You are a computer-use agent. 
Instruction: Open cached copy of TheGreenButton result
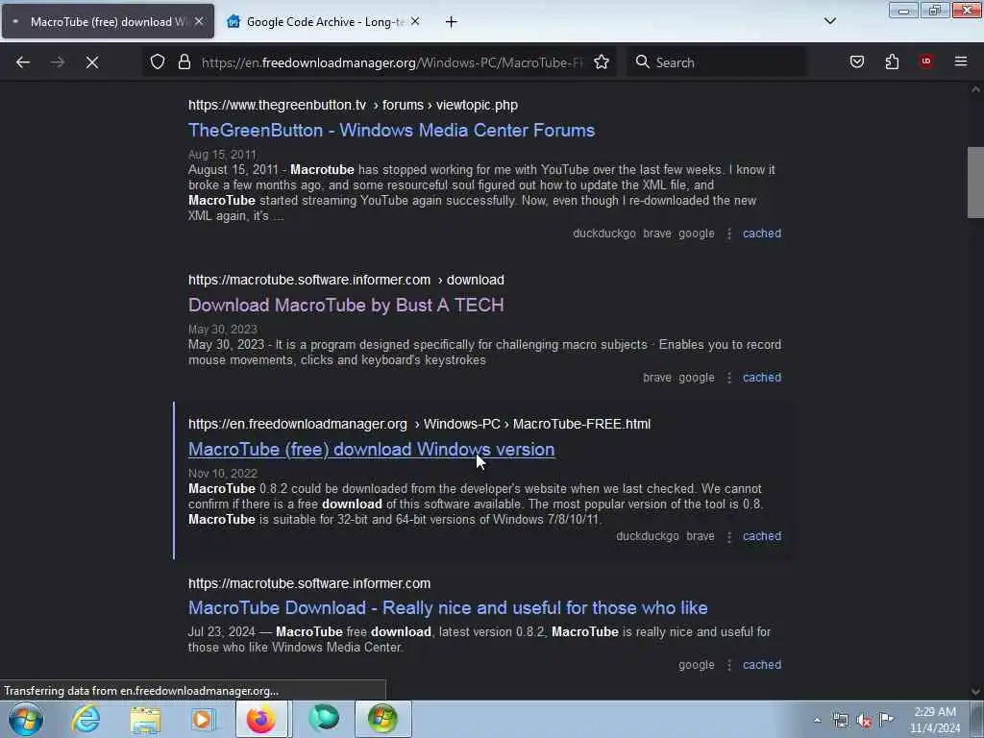tap(762, 234)
